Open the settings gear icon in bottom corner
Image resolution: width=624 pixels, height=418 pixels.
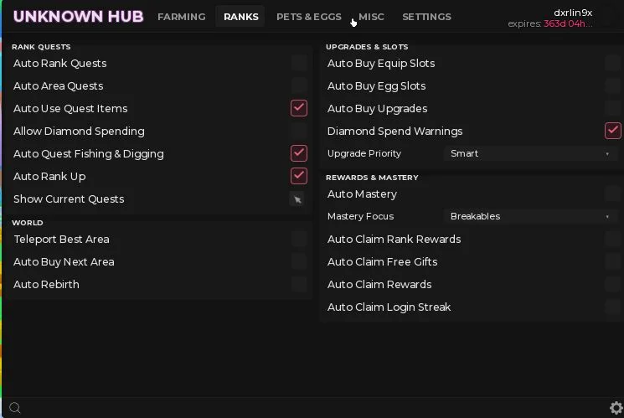tap(616, 408)
